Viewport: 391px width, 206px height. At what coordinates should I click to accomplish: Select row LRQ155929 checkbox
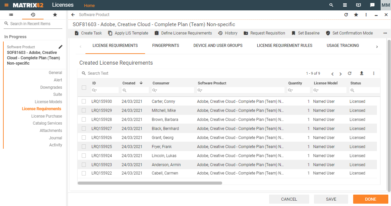84,111
